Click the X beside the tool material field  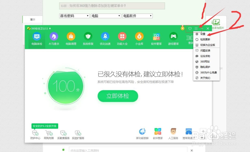(x=192, y=151)
